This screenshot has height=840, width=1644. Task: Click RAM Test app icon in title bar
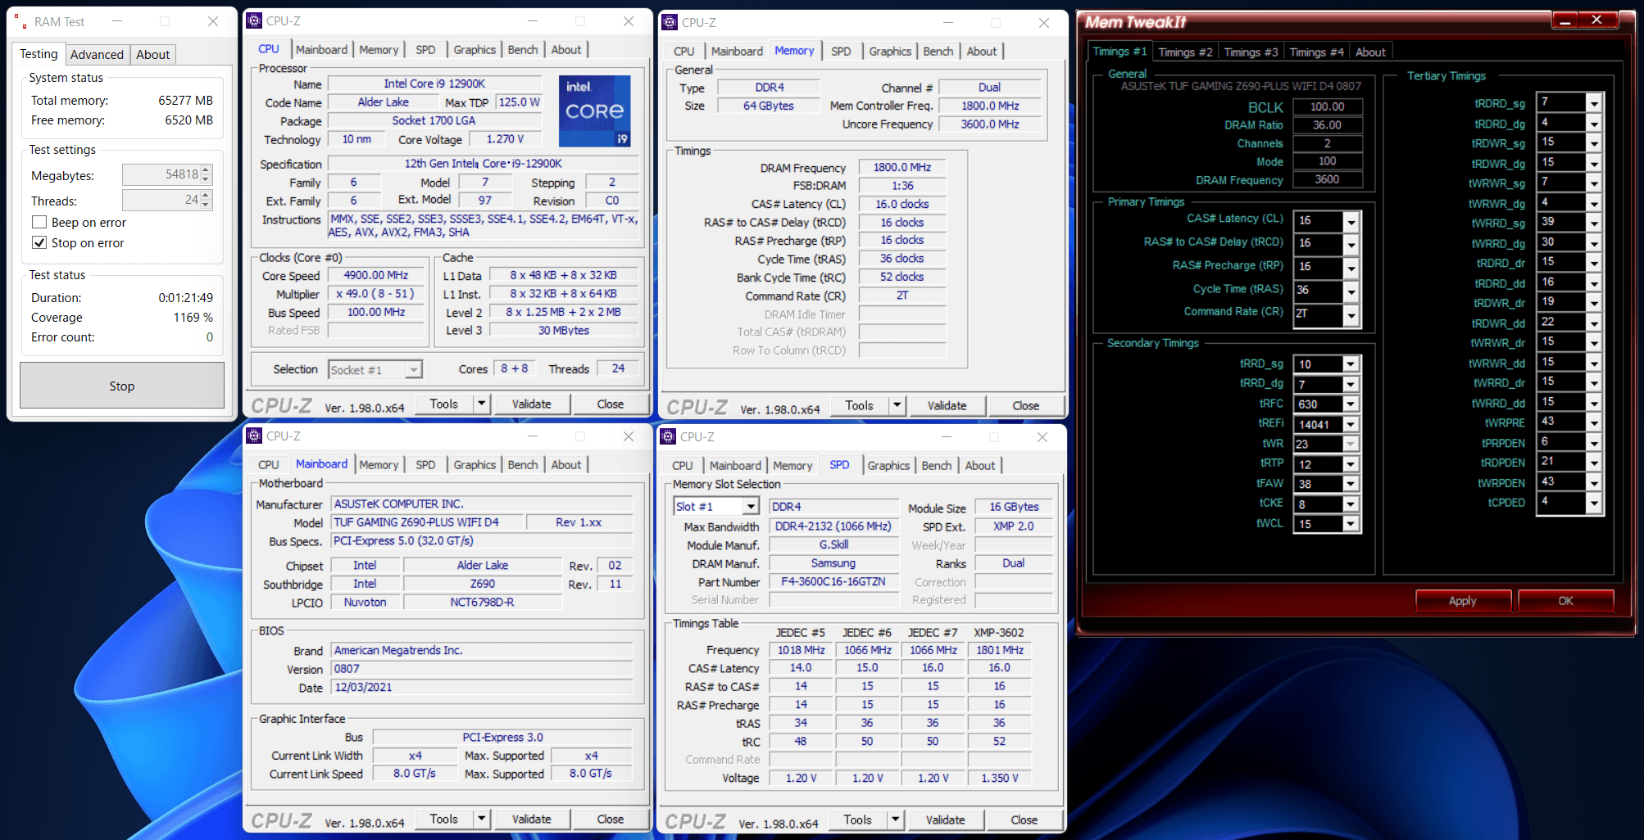tap(20, 22)
